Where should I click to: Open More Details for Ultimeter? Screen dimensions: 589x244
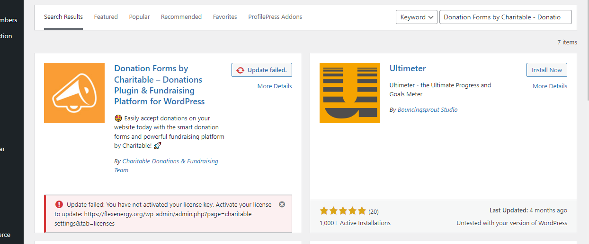coord(550,86)
